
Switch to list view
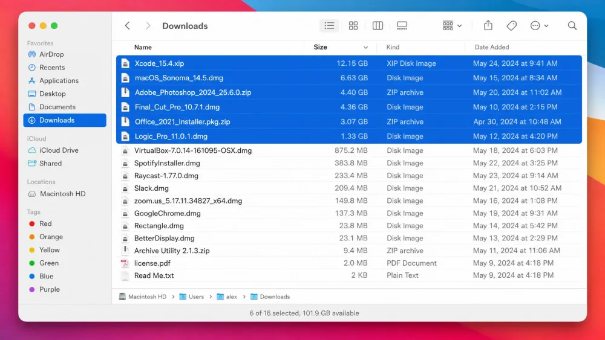coord(329,26)
